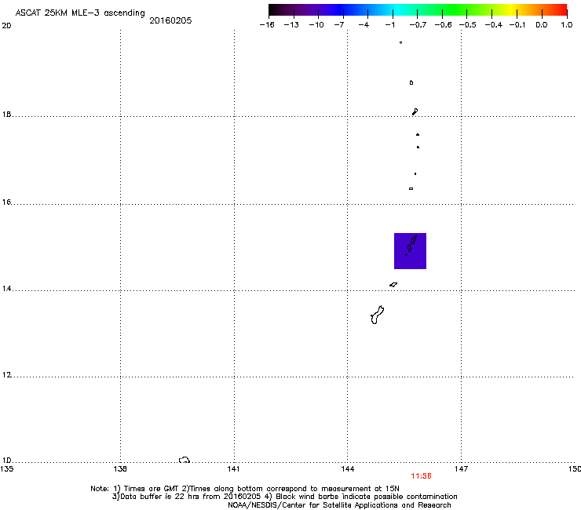The image size is (581, 510).
Task: Click the green section of the color scale
Action: coord(454,10)
